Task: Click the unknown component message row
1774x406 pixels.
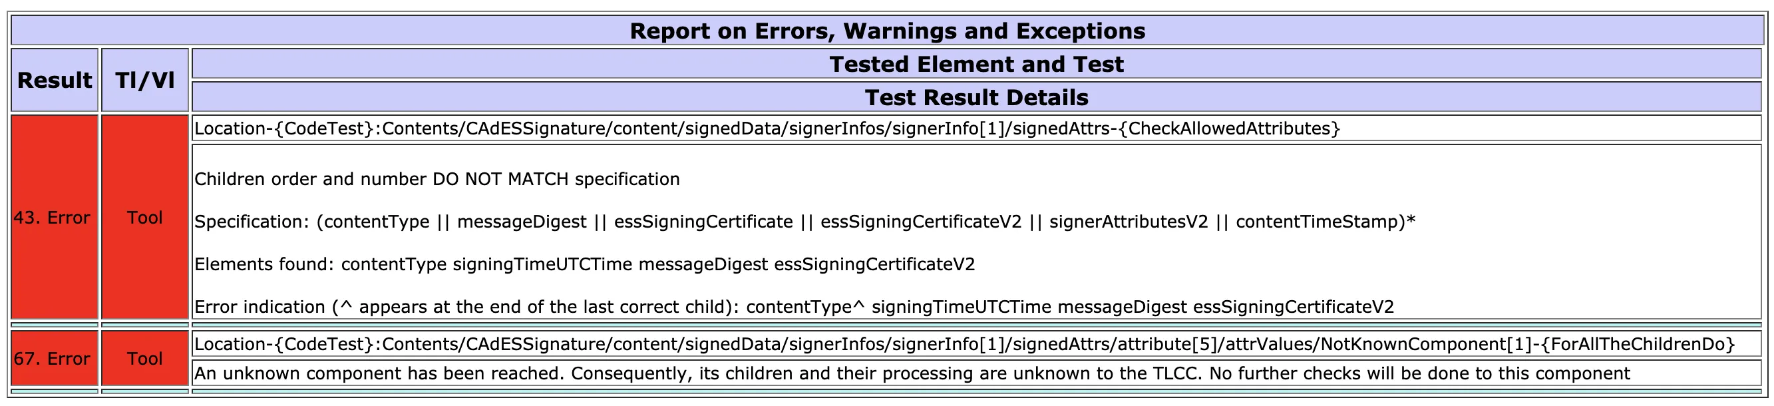Action: (977, 373)
